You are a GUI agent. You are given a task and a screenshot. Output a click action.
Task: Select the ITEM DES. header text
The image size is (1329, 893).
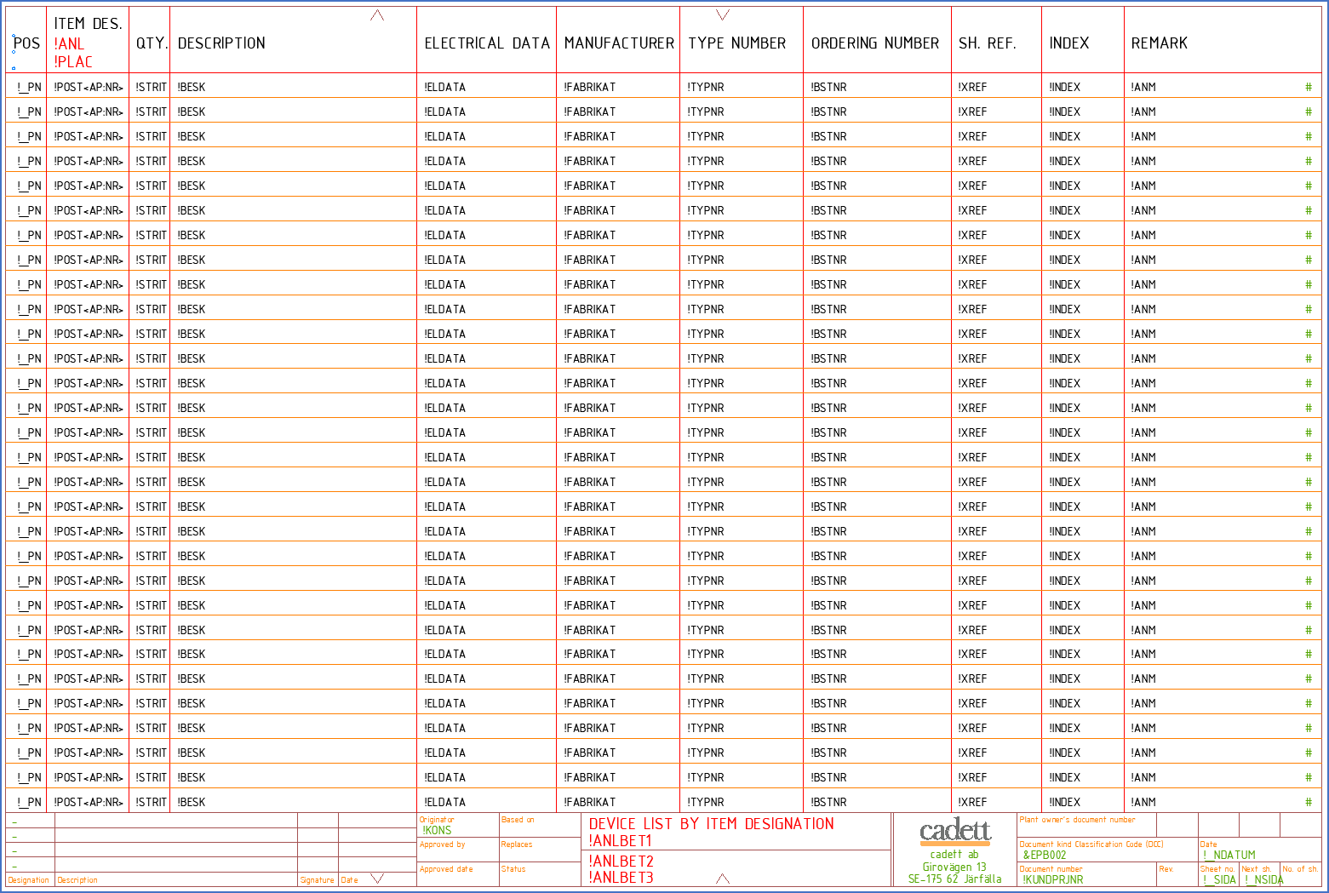click(x=89, y=24)
